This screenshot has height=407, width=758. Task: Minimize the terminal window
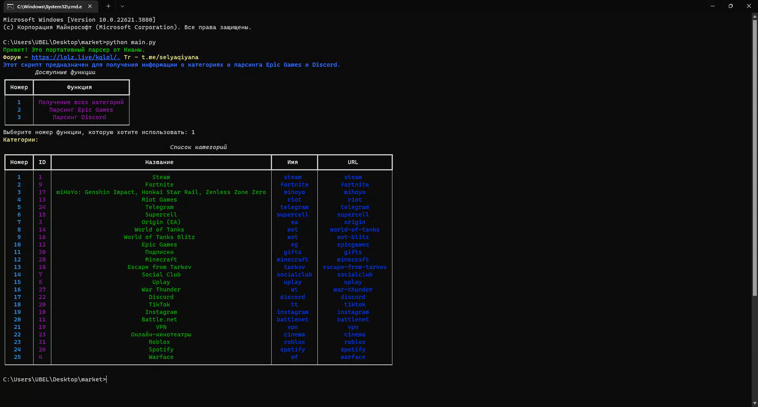click(713, 6)
